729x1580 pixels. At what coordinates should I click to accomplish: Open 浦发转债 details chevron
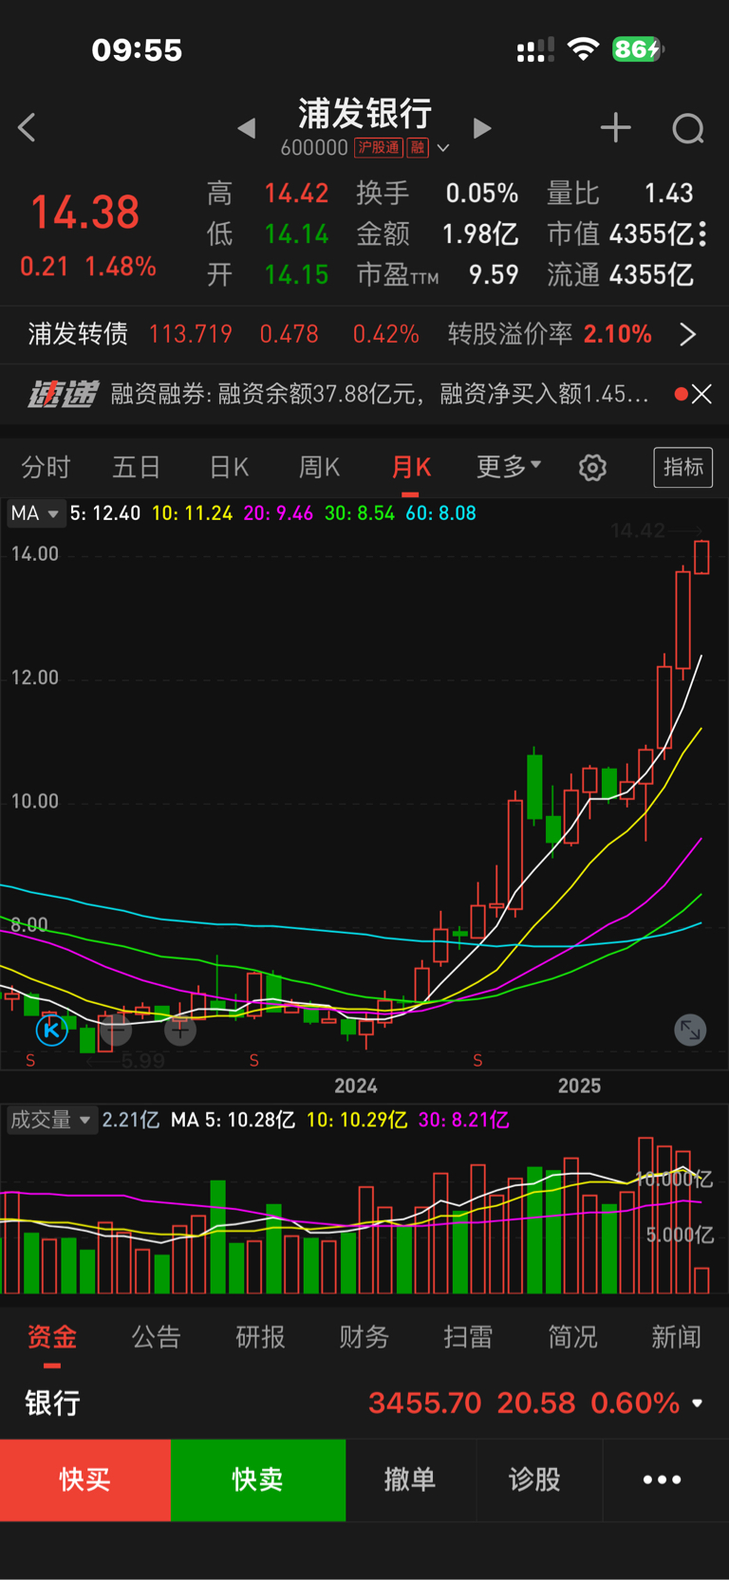coord(688,334)
